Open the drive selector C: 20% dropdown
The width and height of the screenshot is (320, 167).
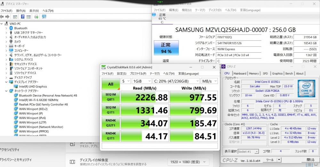[x=176, y=81]
